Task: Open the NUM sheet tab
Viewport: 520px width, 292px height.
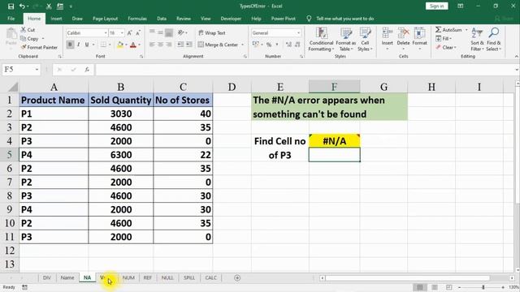Action: coord(128,277)
